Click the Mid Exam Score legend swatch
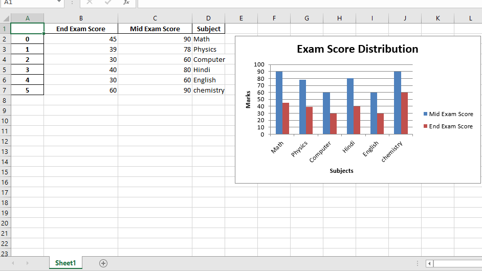Screen dimensions: 482x271 (x=425, y=114)
